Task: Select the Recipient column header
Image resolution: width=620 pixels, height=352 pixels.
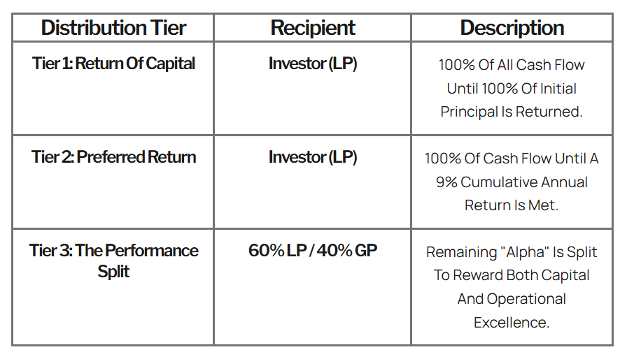Action: pyautogui.click(x=313, y=28)
